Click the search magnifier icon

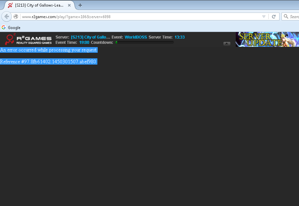tap(285, 16)
